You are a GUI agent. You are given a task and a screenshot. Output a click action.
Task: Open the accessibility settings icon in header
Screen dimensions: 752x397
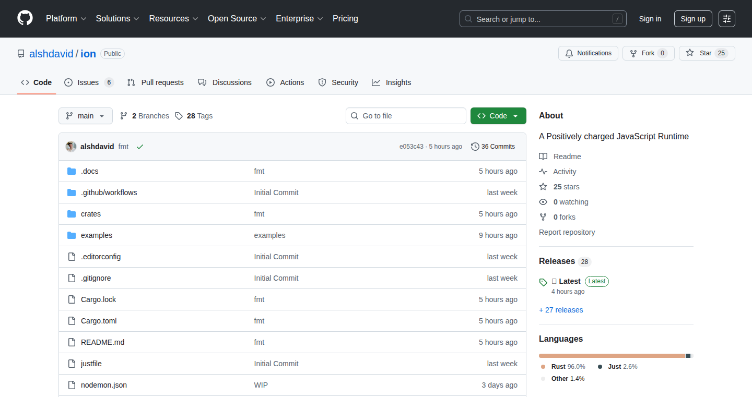(727, 19)
